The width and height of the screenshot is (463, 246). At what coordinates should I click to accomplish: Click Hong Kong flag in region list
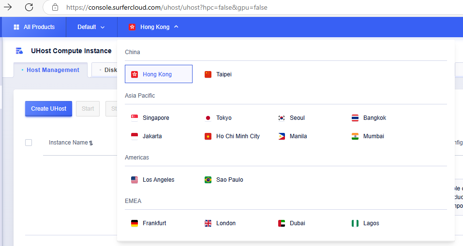click(x=134, y=74)
